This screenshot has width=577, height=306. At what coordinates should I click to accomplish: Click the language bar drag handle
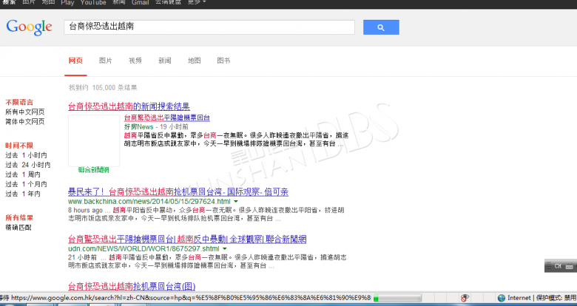click(x=548, y=266)
